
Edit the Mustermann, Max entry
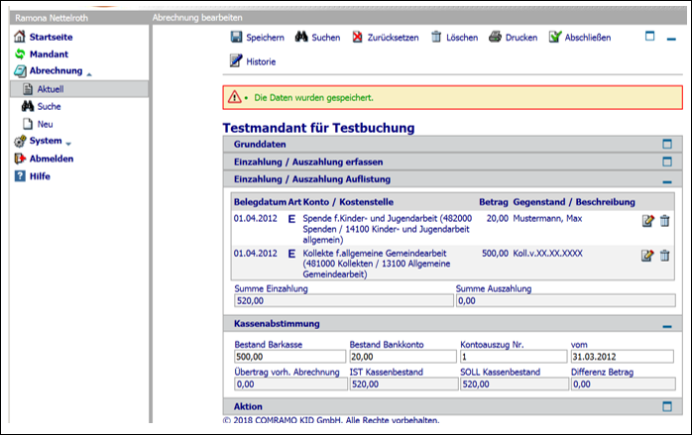click(647, 221)
